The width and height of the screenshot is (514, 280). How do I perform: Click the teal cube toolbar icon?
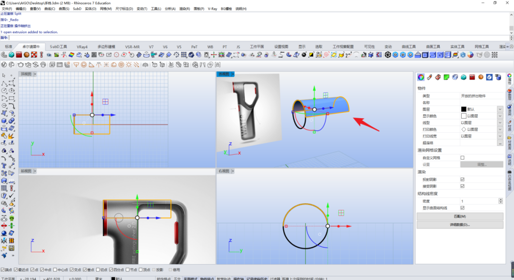pyautogui.click(x=11, y=55)
